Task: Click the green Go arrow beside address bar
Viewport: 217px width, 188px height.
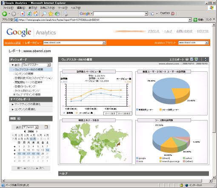Action: (195, 20)
